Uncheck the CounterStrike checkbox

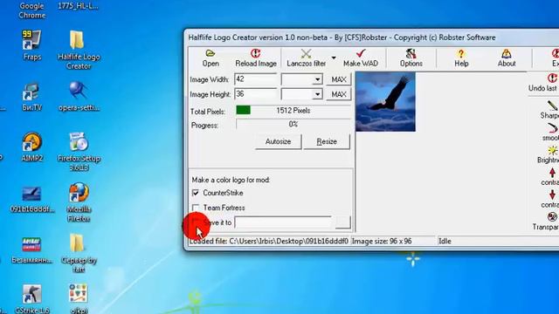coord(196,193)
